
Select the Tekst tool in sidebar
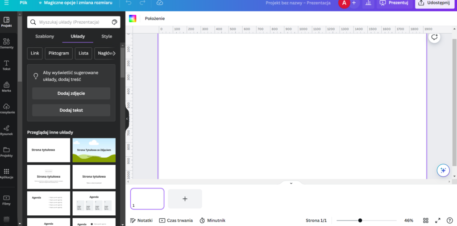pyautogui.click(x=7, y=65)
